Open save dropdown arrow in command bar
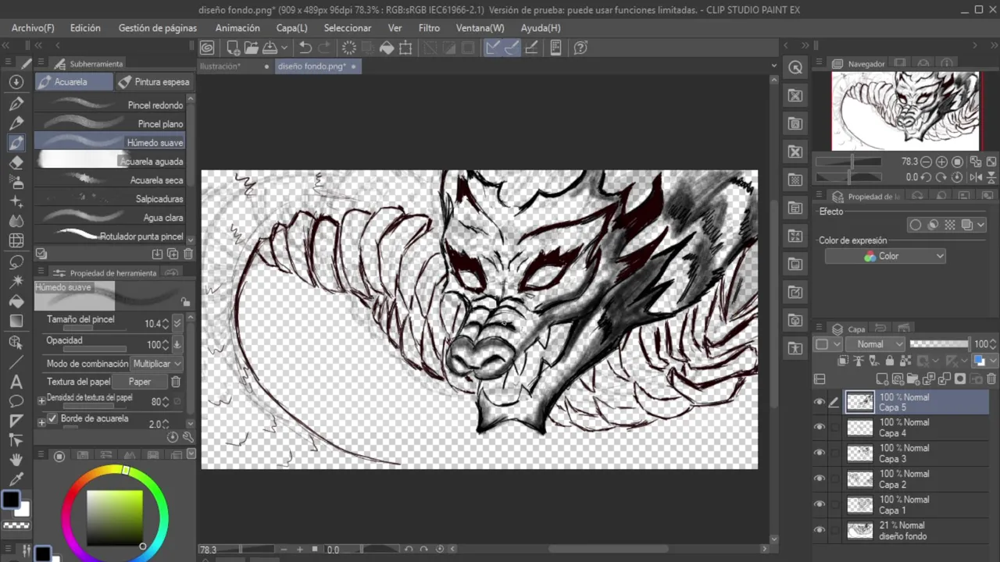1000x562 pixels. pyautogui.click(x=284, y=48)
